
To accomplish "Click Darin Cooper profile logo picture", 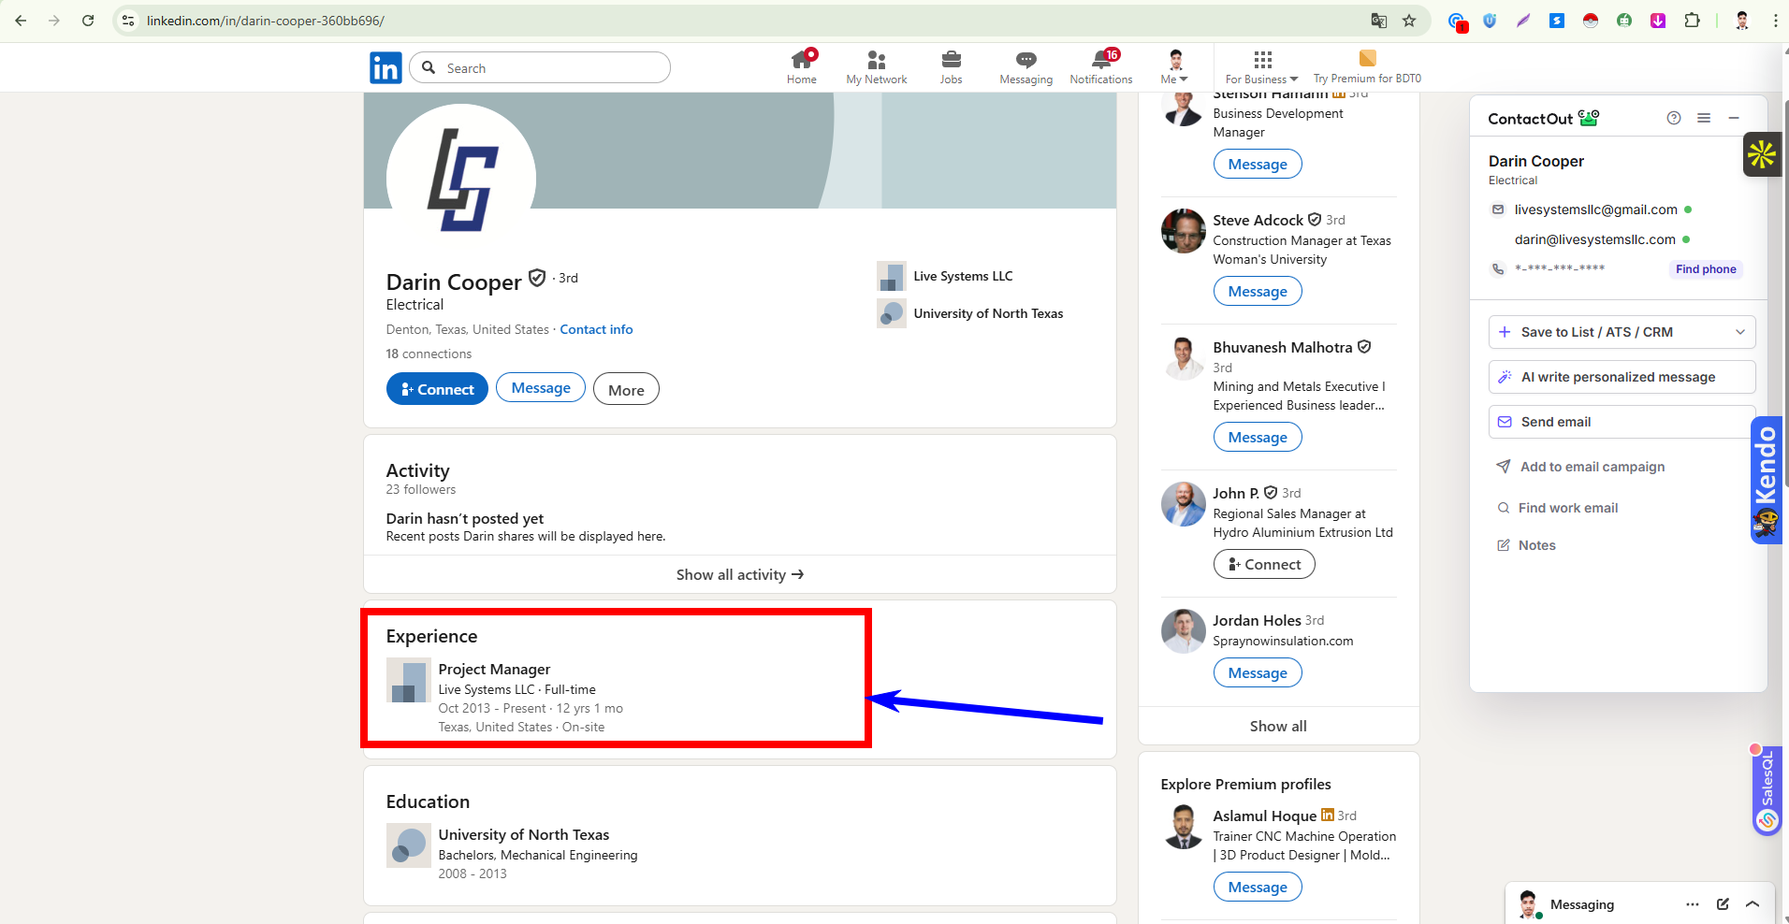I will pyautogui.click(x=461, y=179).
